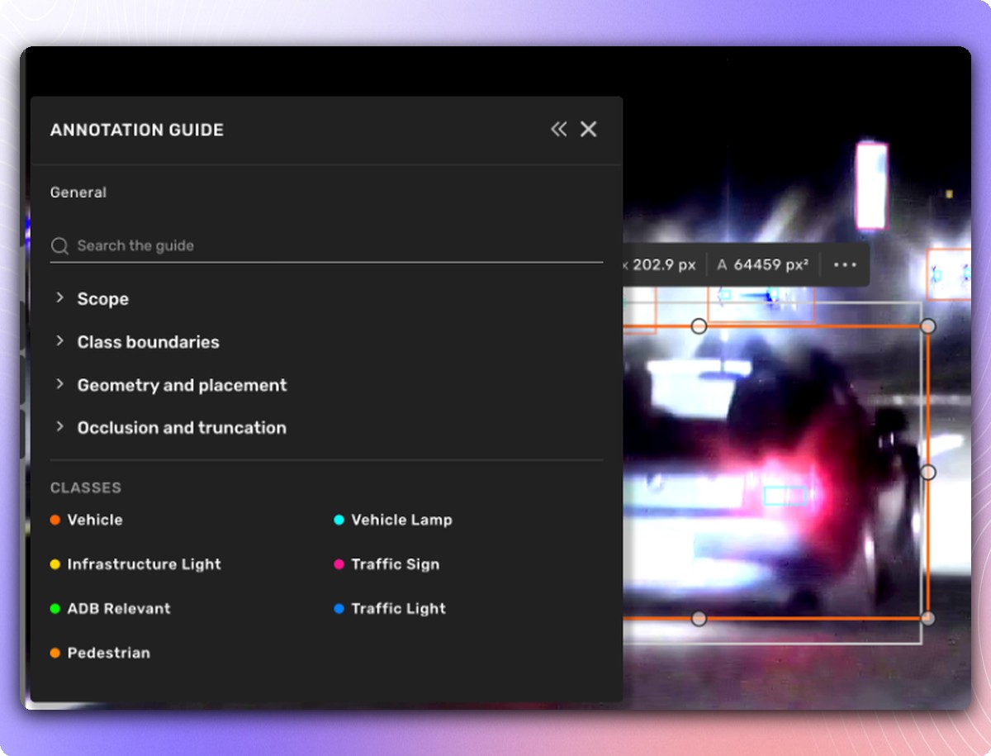Open the General guide category
Screen dimensions: 991x756
point(78,193)
